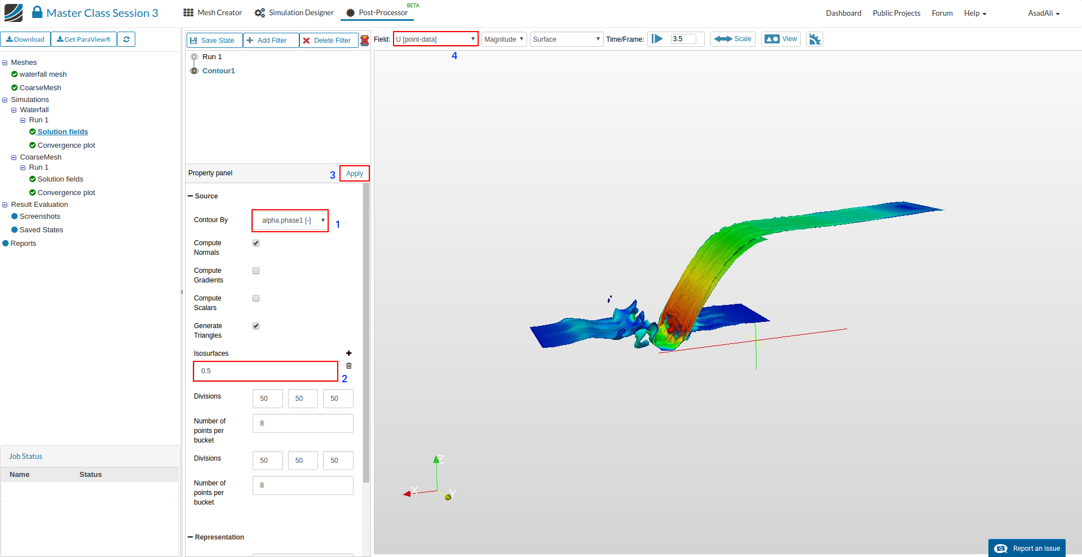This screenshot has height=557, width=1082.
Task: Enable the Compute Gradients checkbox
Action: coord(256,271)
